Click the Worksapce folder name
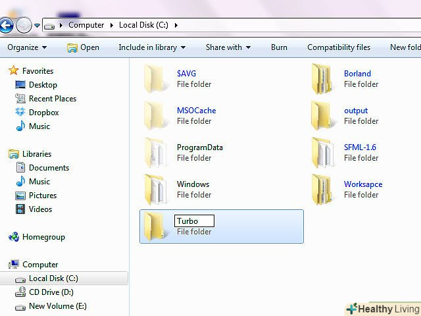Screen dimensions: 421x316 point(363,184)
